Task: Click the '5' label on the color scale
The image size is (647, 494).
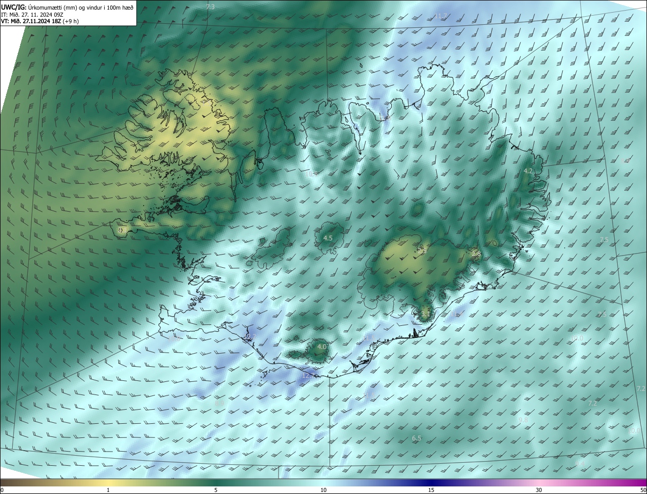Action: (216, 490)
